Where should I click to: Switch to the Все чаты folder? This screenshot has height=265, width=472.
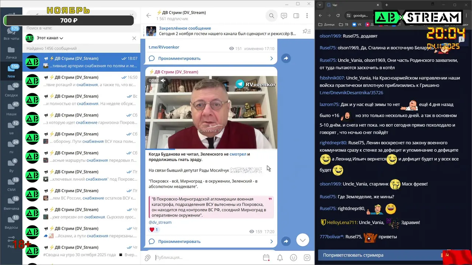[x=11, y=33]
